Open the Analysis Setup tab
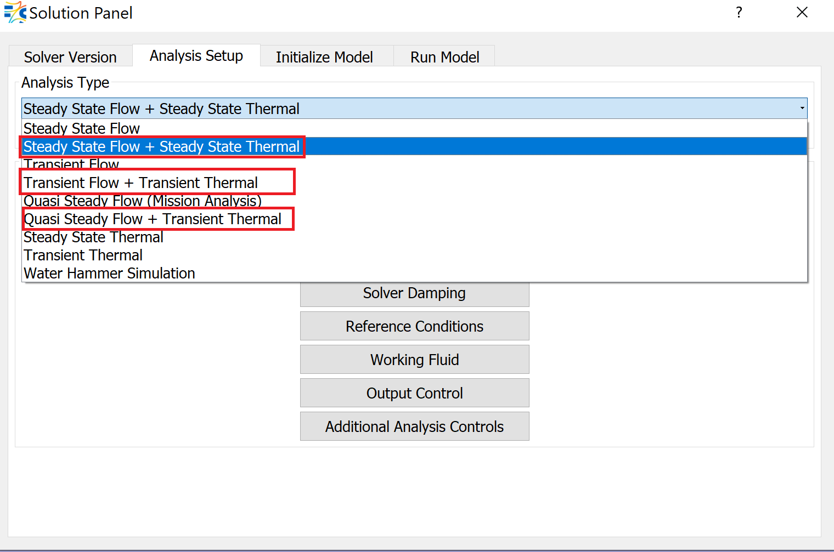The image size is (834, 552). tap(196, 56)
